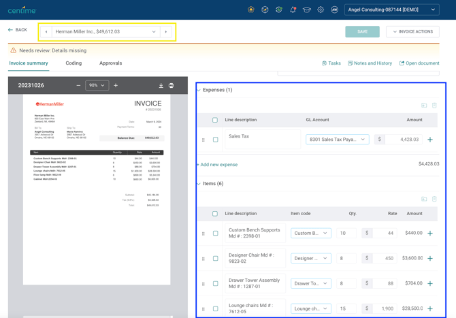Check the Designer Chair item checkbox
This screenshot has height=318, width=456.
click(x=216, y=258)
